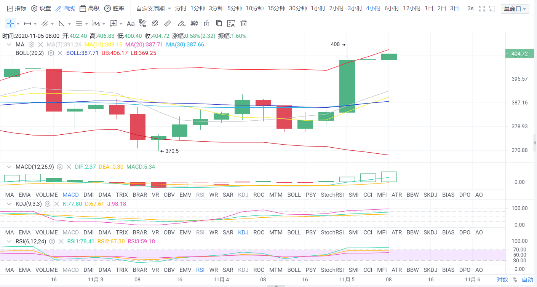The width and height of the screenshot is (537, 287).
Task: Click the trash icon to delete drawings
Action: coord(244,24)
